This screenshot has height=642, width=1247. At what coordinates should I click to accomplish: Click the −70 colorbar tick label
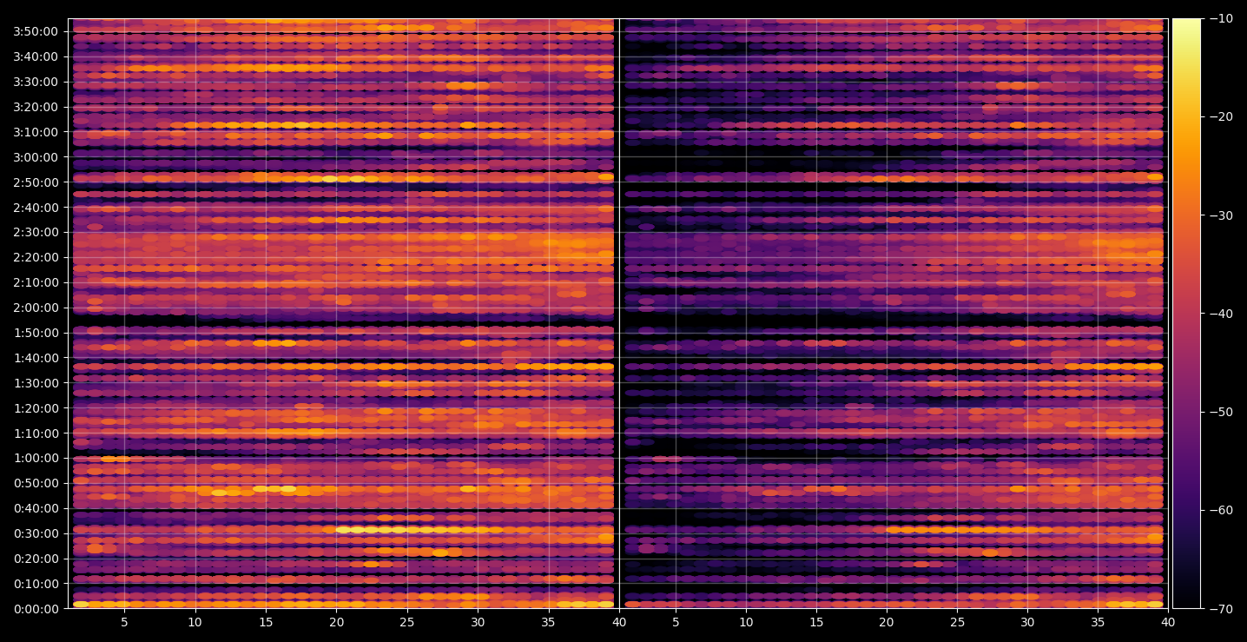1221,609
